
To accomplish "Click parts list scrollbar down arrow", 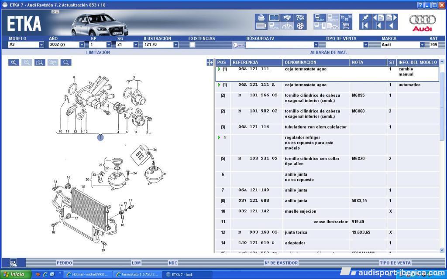I will (442, 250).
